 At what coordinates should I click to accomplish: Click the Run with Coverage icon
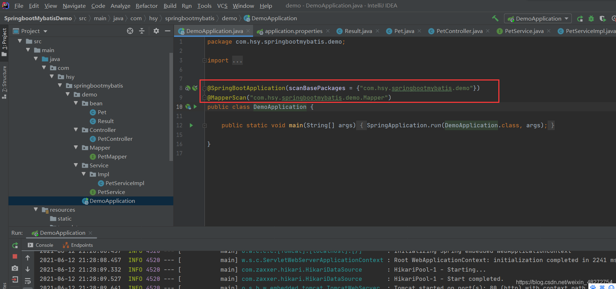(x=603, y=18)
